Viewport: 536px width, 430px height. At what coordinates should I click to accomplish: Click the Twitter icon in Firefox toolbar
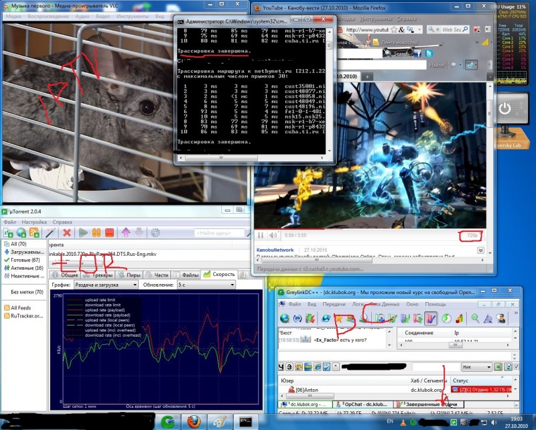pos(429,54)
